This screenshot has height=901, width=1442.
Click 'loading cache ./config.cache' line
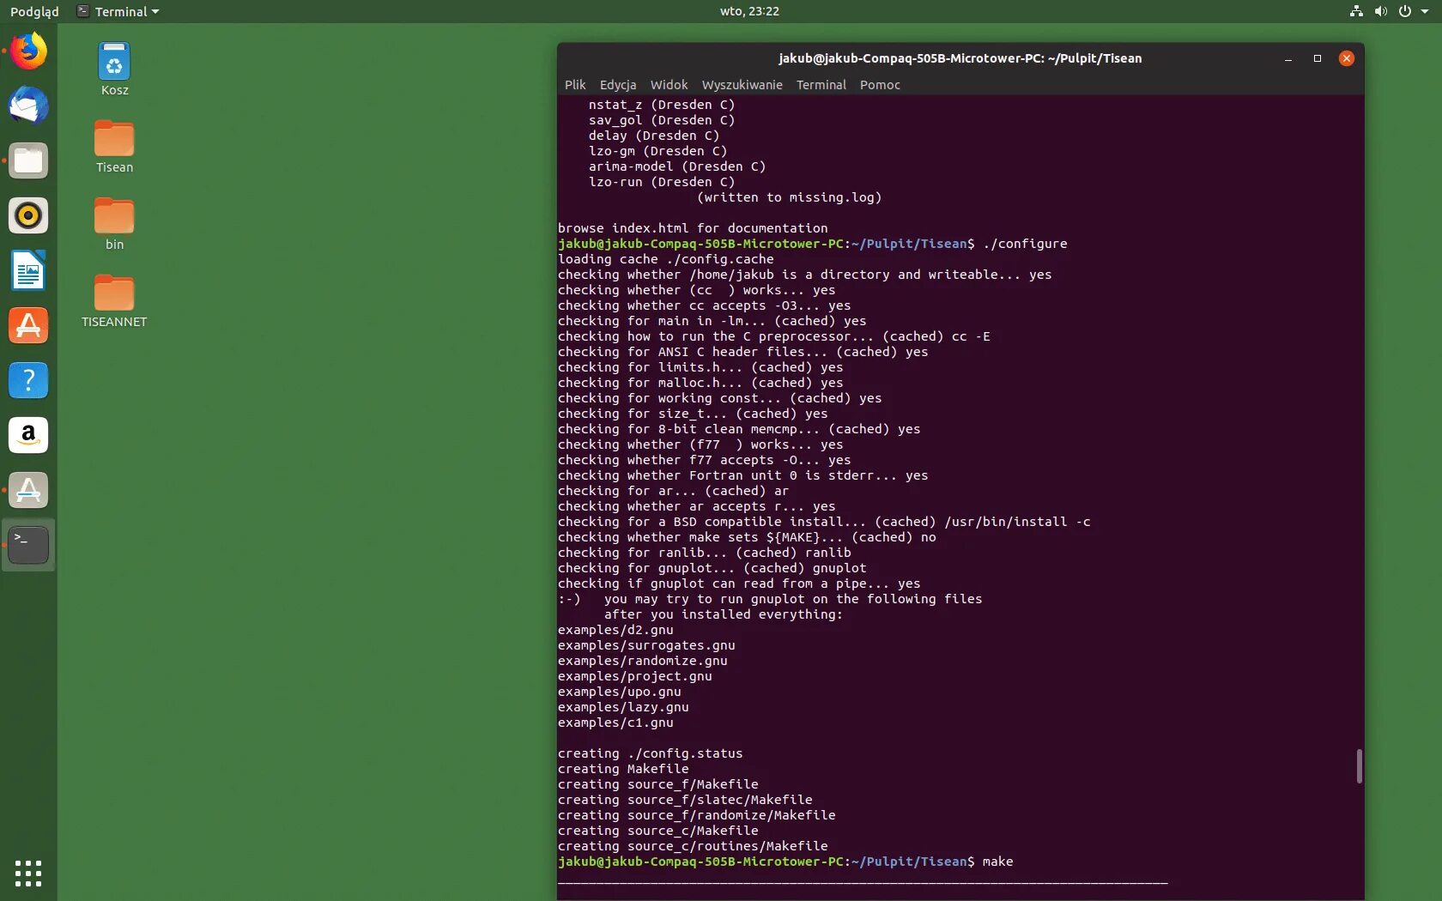666,259
